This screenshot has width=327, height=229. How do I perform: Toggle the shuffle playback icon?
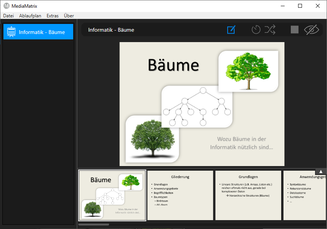[270, 30]
